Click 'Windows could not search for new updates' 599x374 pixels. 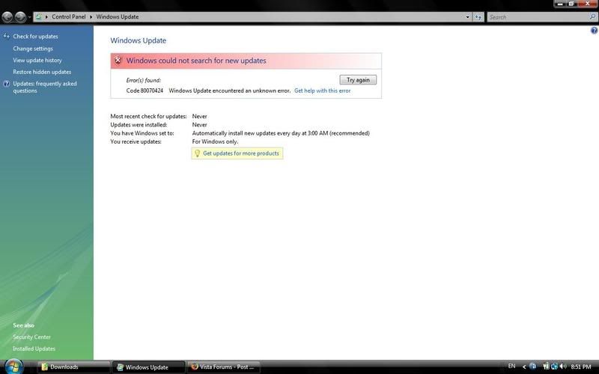(196, 61)
